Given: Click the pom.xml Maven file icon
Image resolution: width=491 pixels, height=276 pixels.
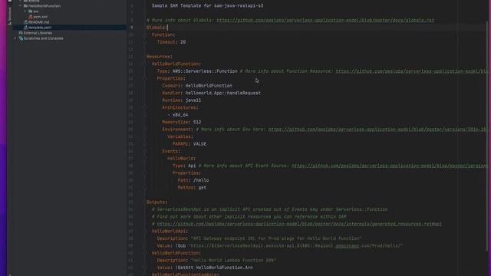Looking at the screenshot, I should coord(31,17).
